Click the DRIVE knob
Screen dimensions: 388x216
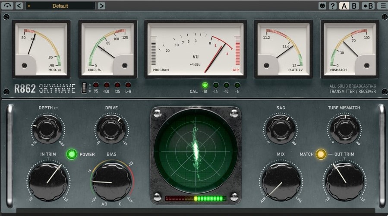pos(111,129)
